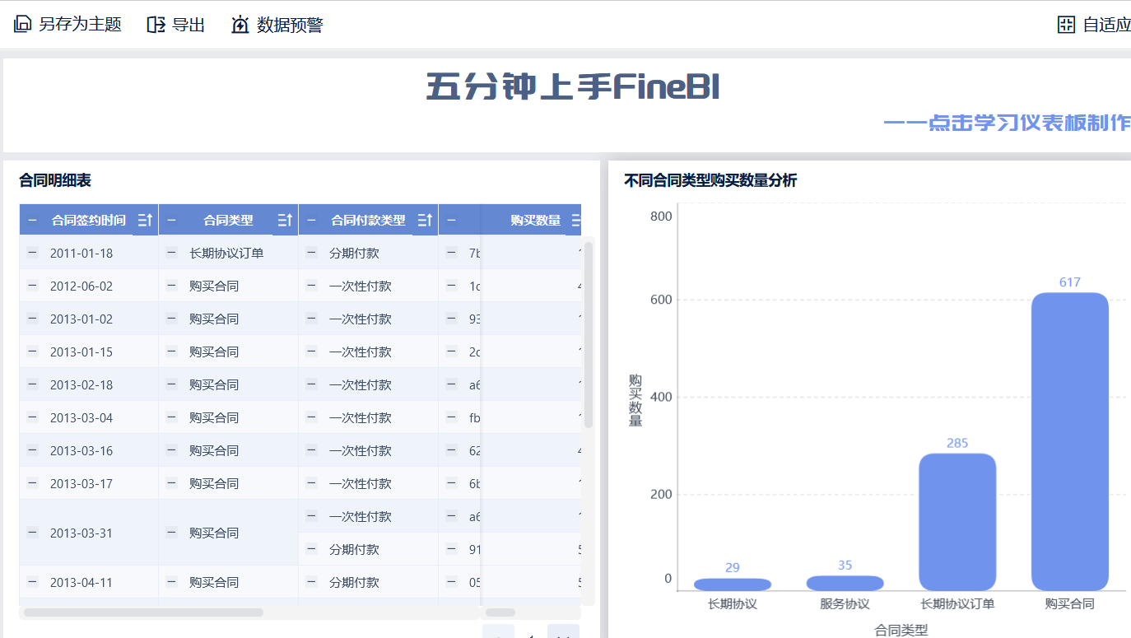Click the minus icon beside code 1c

pyautogui.click(x=451, y=286)
